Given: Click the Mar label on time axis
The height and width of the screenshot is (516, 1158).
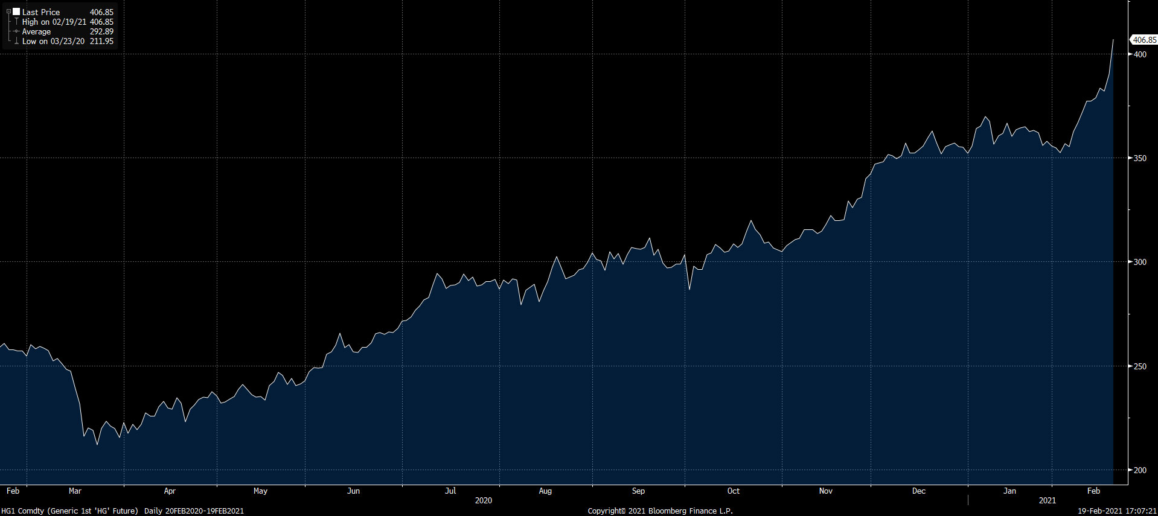Looking at the screenshot, I should (x=75, y=491).
